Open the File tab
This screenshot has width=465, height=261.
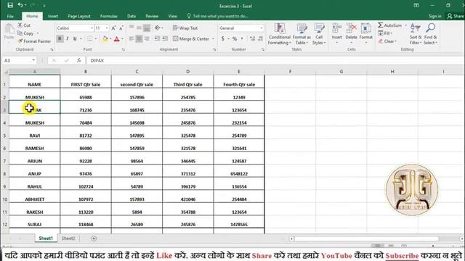click(10, 16)
